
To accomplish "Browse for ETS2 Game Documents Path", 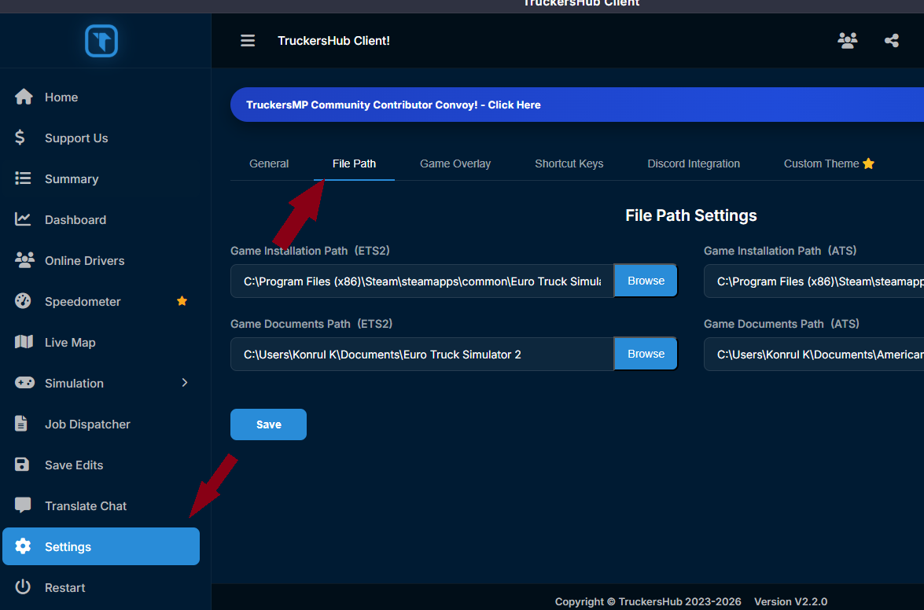I will pyautogui.click(x=646, y=354).
